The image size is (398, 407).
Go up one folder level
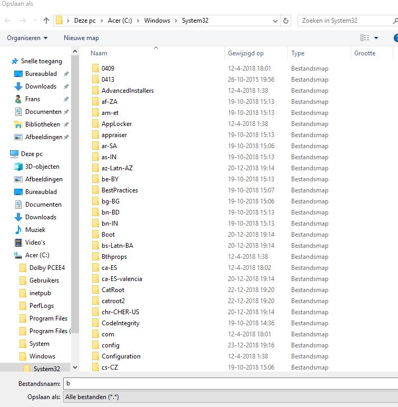46,21
